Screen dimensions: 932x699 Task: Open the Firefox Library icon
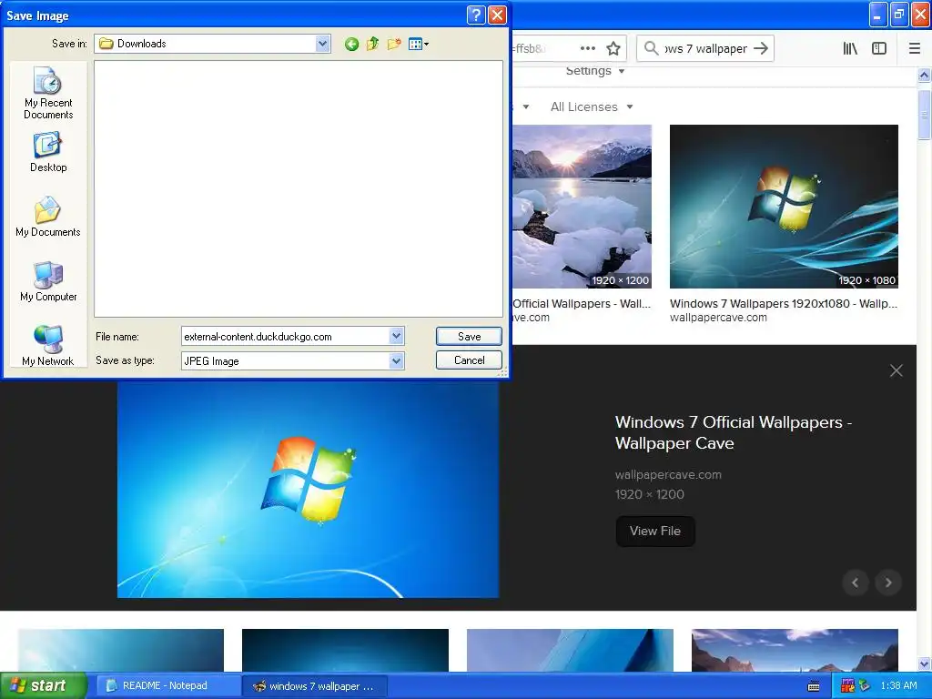[x=850, y=49]
